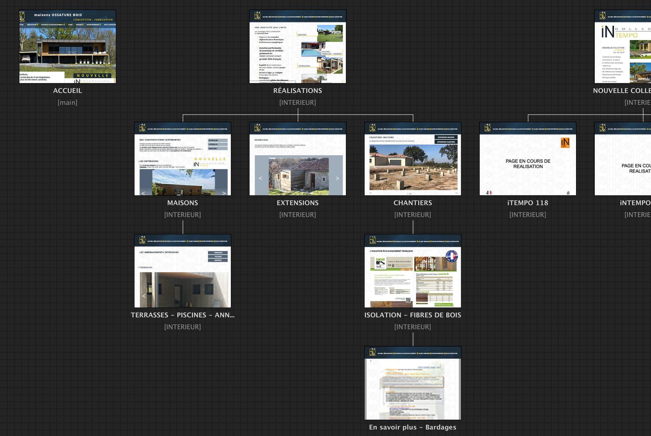Click the EXTENSIONS page title
Viewport: 651px width, 436px height.
click(298, 203)
